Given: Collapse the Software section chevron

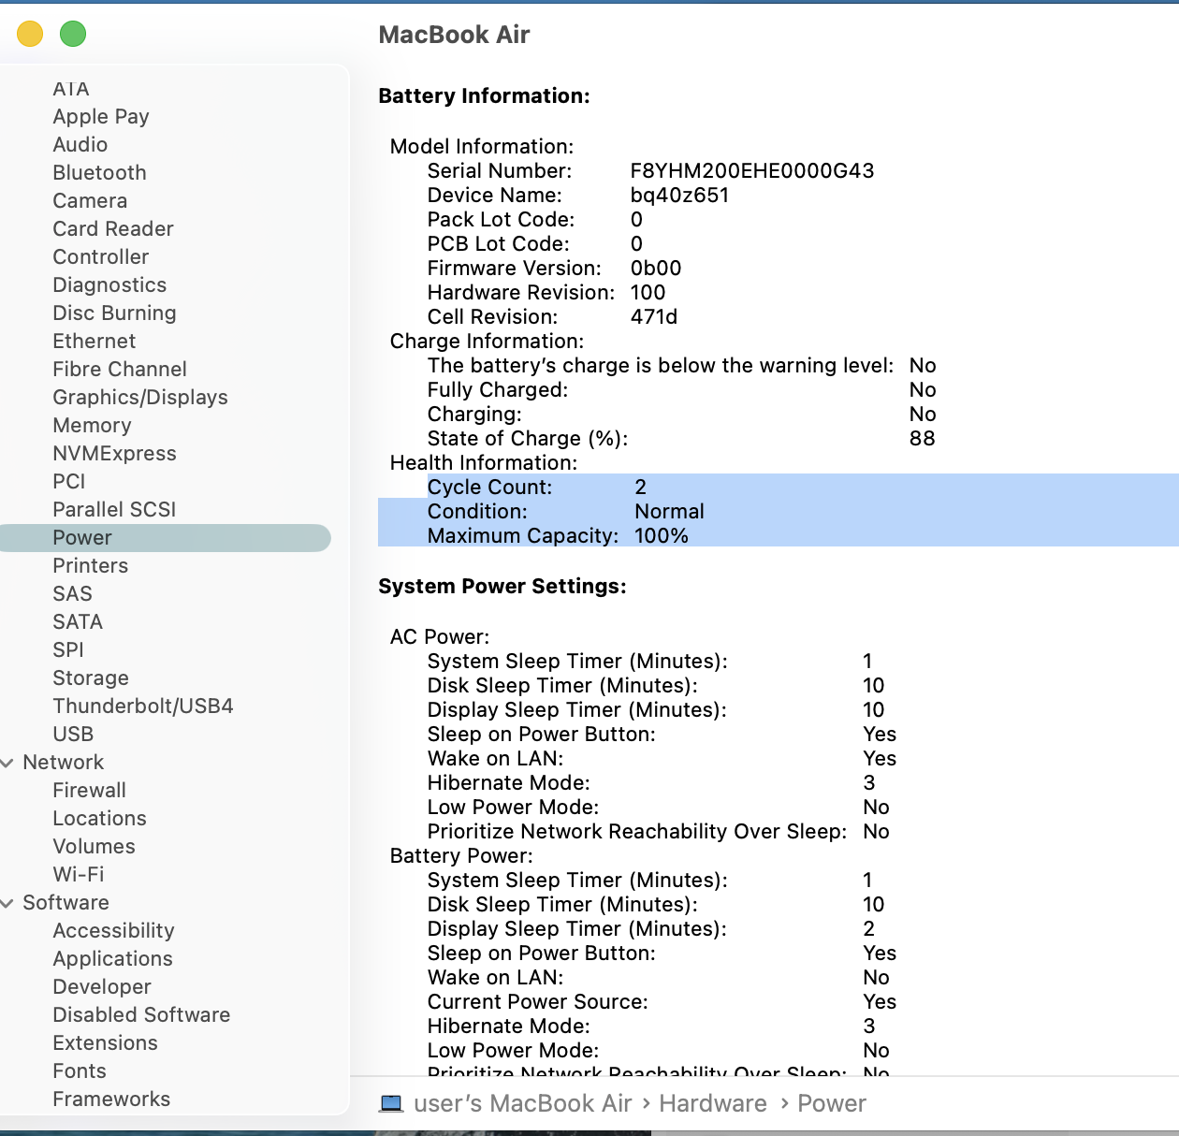Looking at the screenshot, I should coord(7,903).
